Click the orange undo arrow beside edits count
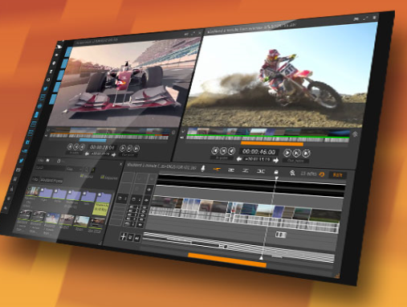Screen dimensions: 407x307 pos(322,174)
